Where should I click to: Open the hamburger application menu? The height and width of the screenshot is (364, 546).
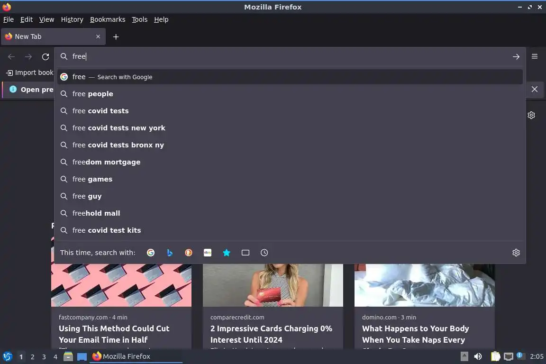pos(535,56)
